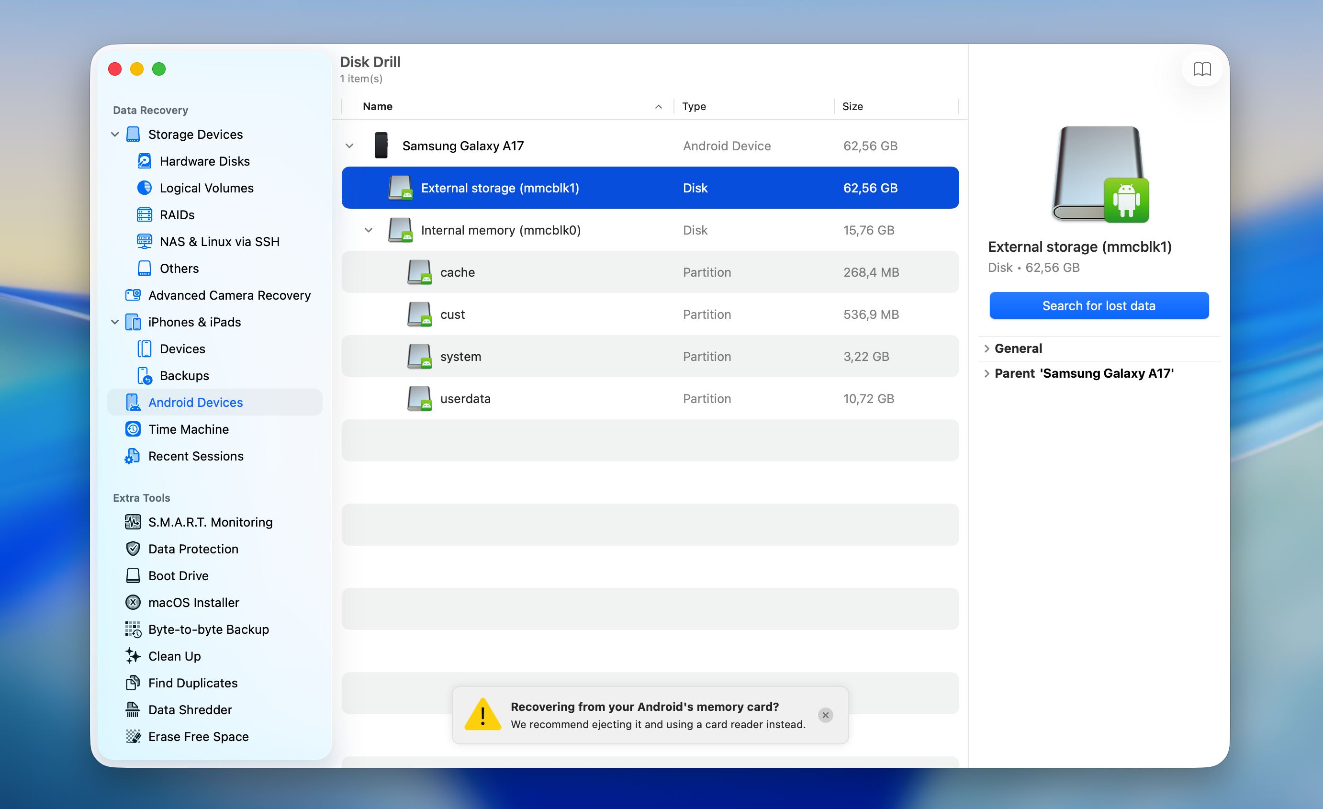Select the Advanced Camera Recovery section
Screen dimensions: 1323x809
pos(229,295)
